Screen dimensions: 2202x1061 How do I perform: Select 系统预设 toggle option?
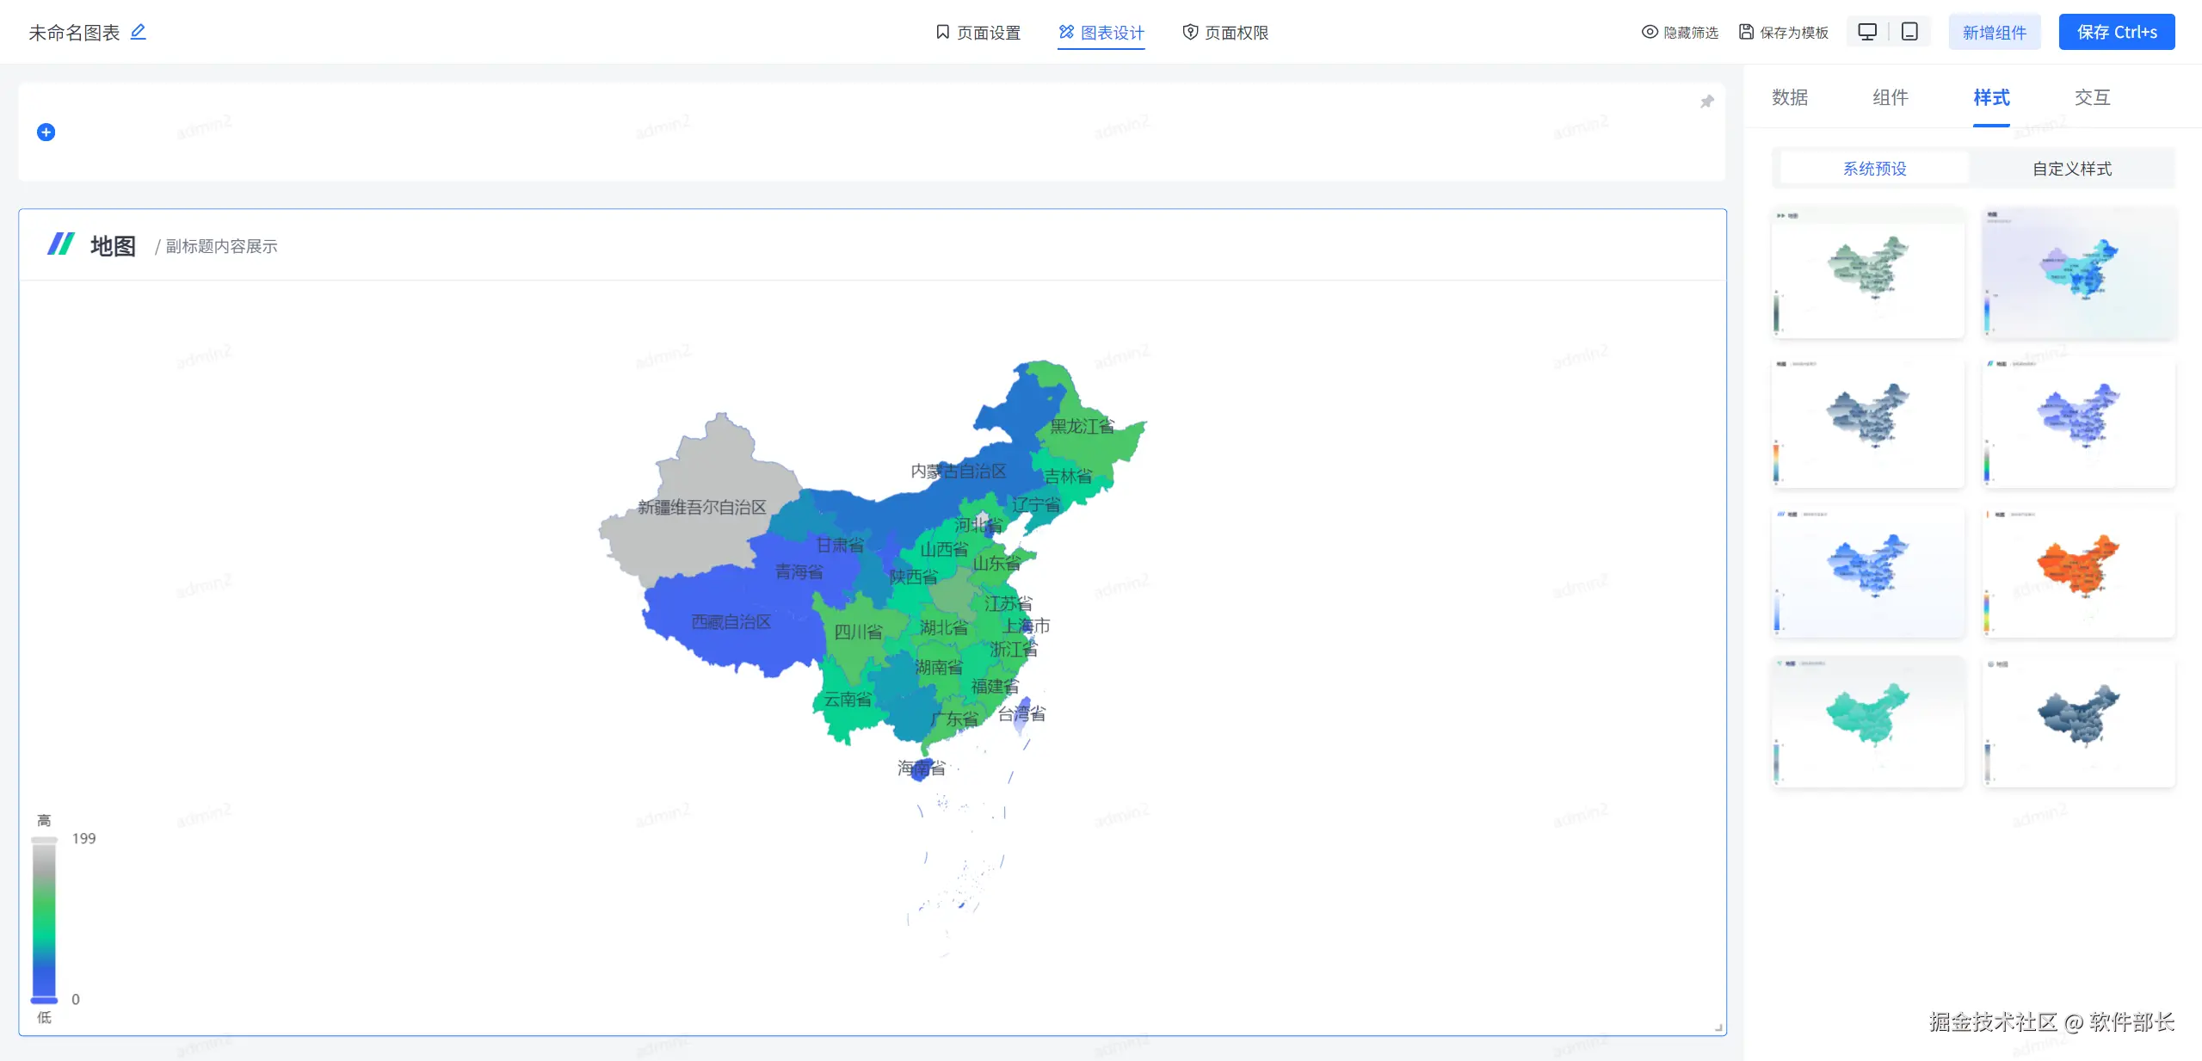tap(1874, 169)
